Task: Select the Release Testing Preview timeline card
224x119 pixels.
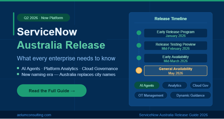Action: (176, 46)
